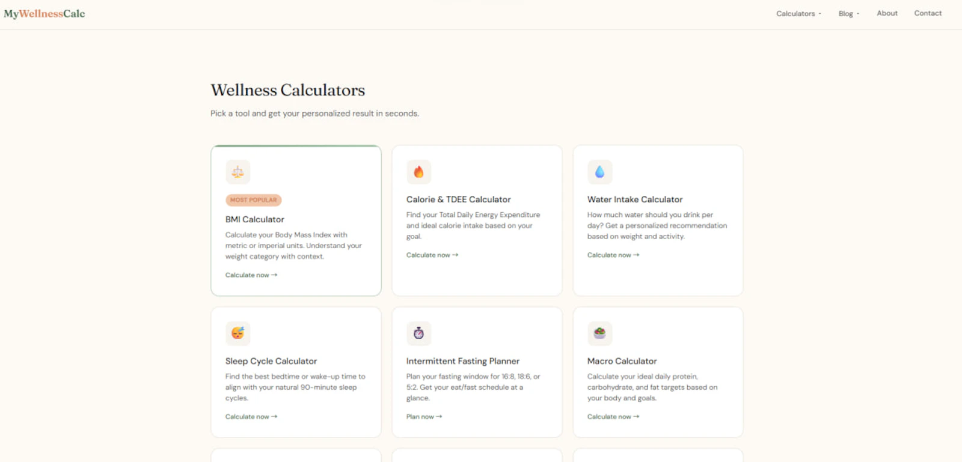Screen dimensions: 962x462
Task: Click Calculate now under Calorie & TDEE
Action: click(432, 255)
